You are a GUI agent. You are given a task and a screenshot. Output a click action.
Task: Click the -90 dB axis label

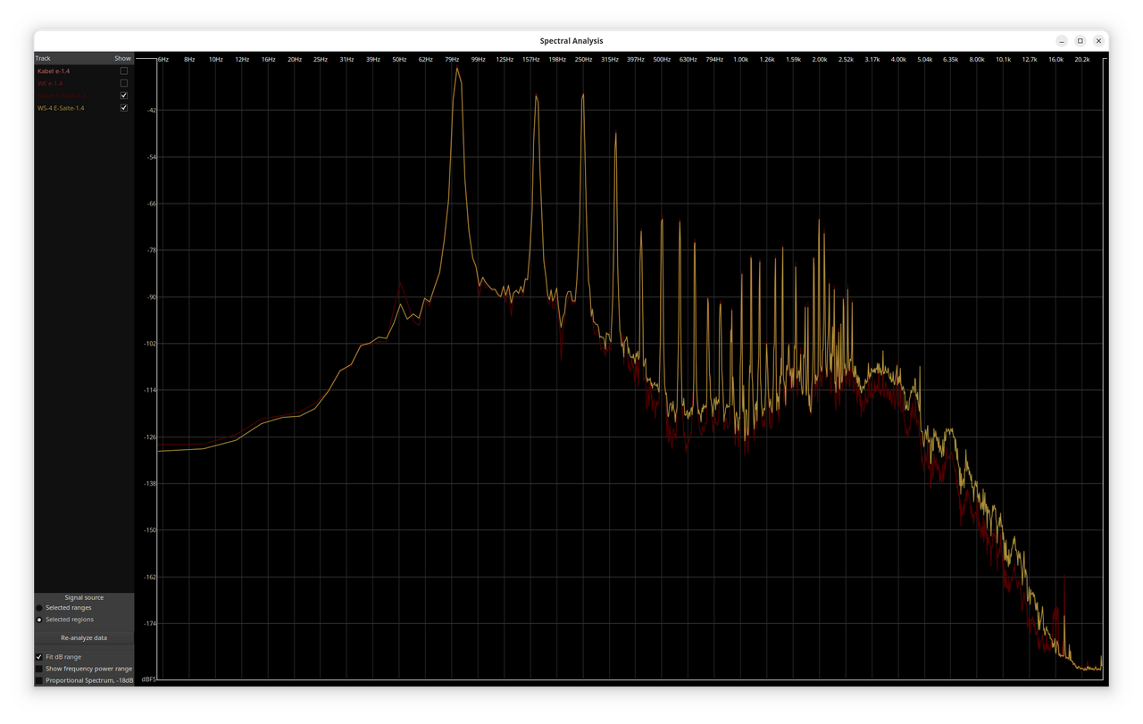pyautogui.click(x=151, y=297)
